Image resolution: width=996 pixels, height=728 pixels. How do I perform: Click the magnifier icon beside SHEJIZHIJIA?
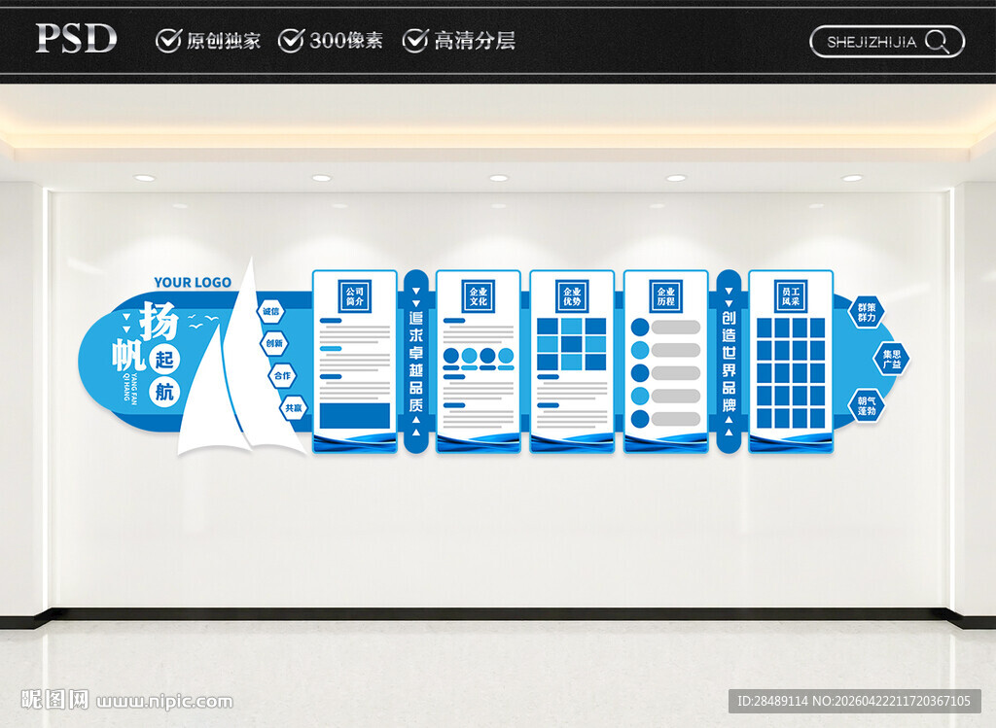pyautogui.click(x=937, y=42)
